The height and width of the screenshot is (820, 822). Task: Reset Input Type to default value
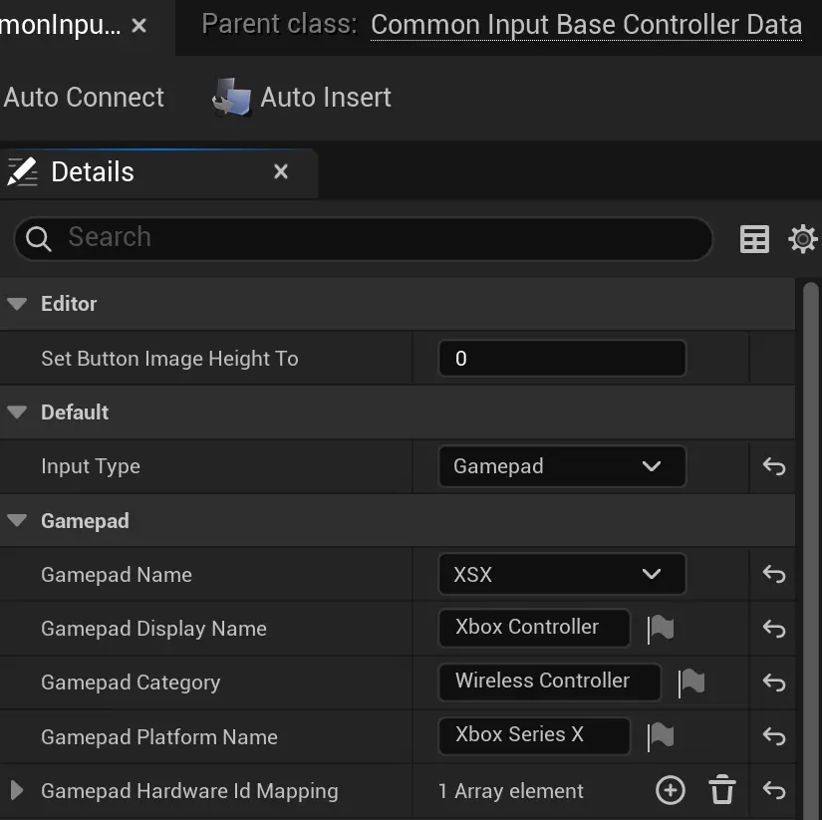tap(774, 466)
